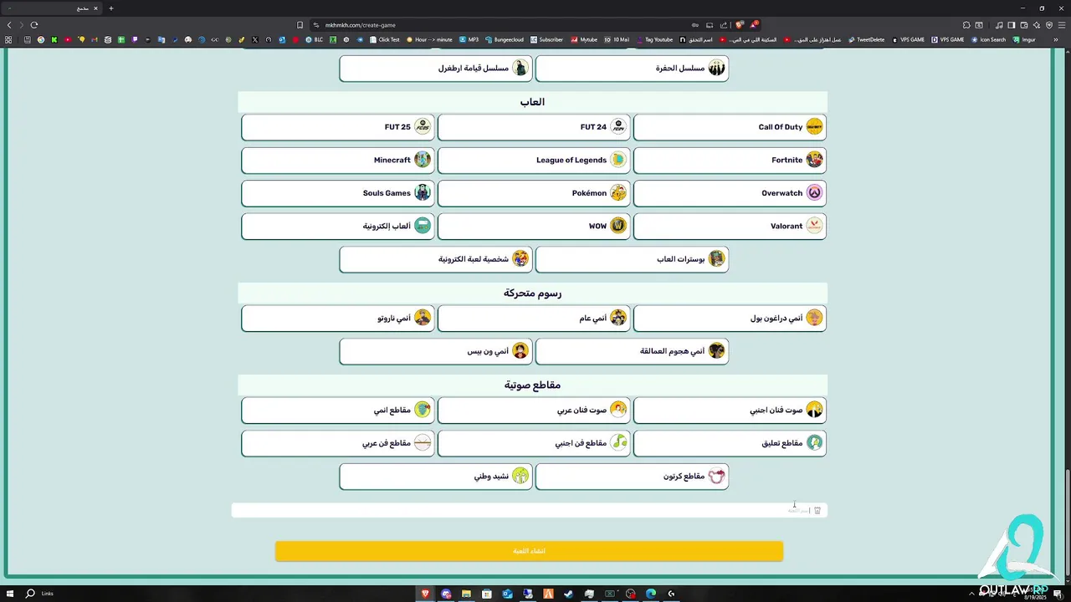Click the Pokémon category icon

618,193
